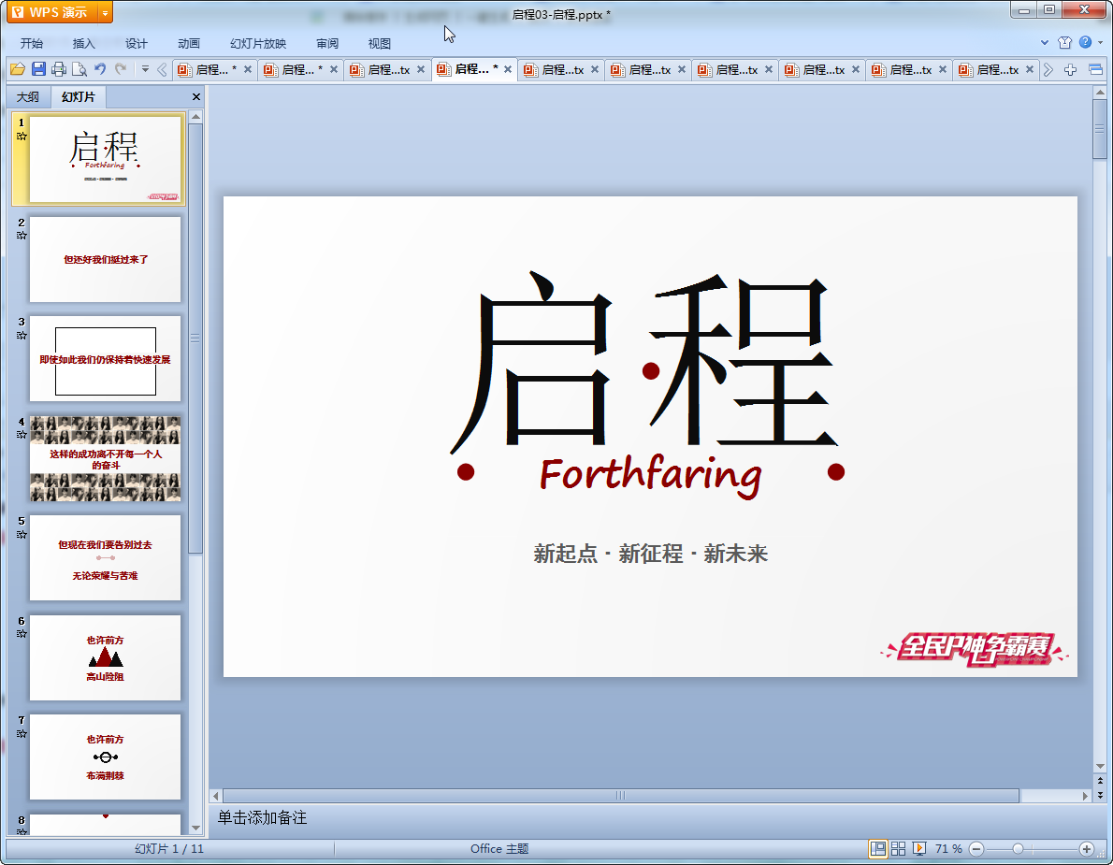The image size is (1113, 865).
Task: Click the Redo arrow icon
Action: click(x=121, y=69)
